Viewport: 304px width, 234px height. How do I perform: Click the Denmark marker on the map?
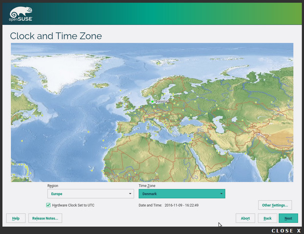click(152, 101)
